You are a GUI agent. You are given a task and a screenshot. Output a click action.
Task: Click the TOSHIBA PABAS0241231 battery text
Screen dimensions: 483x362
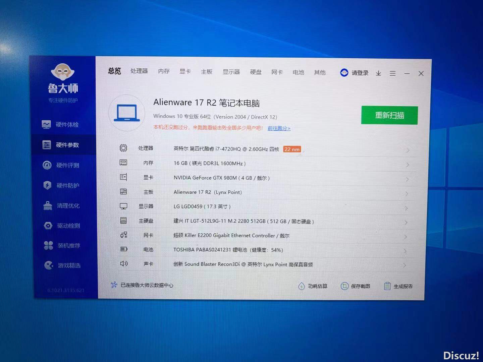pos(228,250)
